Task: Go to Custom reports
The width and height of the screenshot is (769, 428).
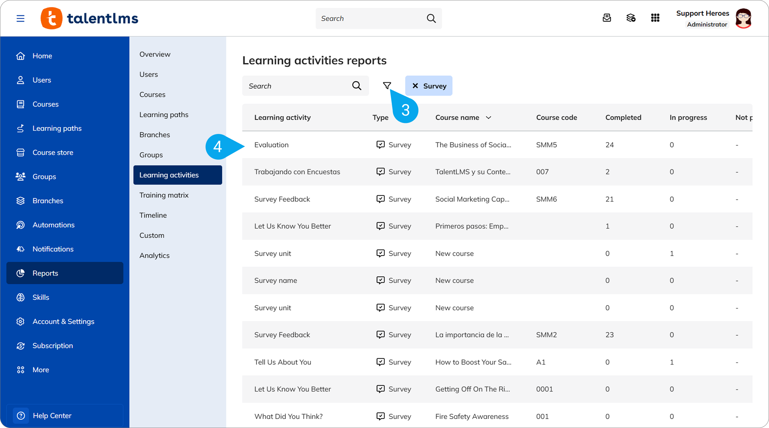Action: [152, 235]
